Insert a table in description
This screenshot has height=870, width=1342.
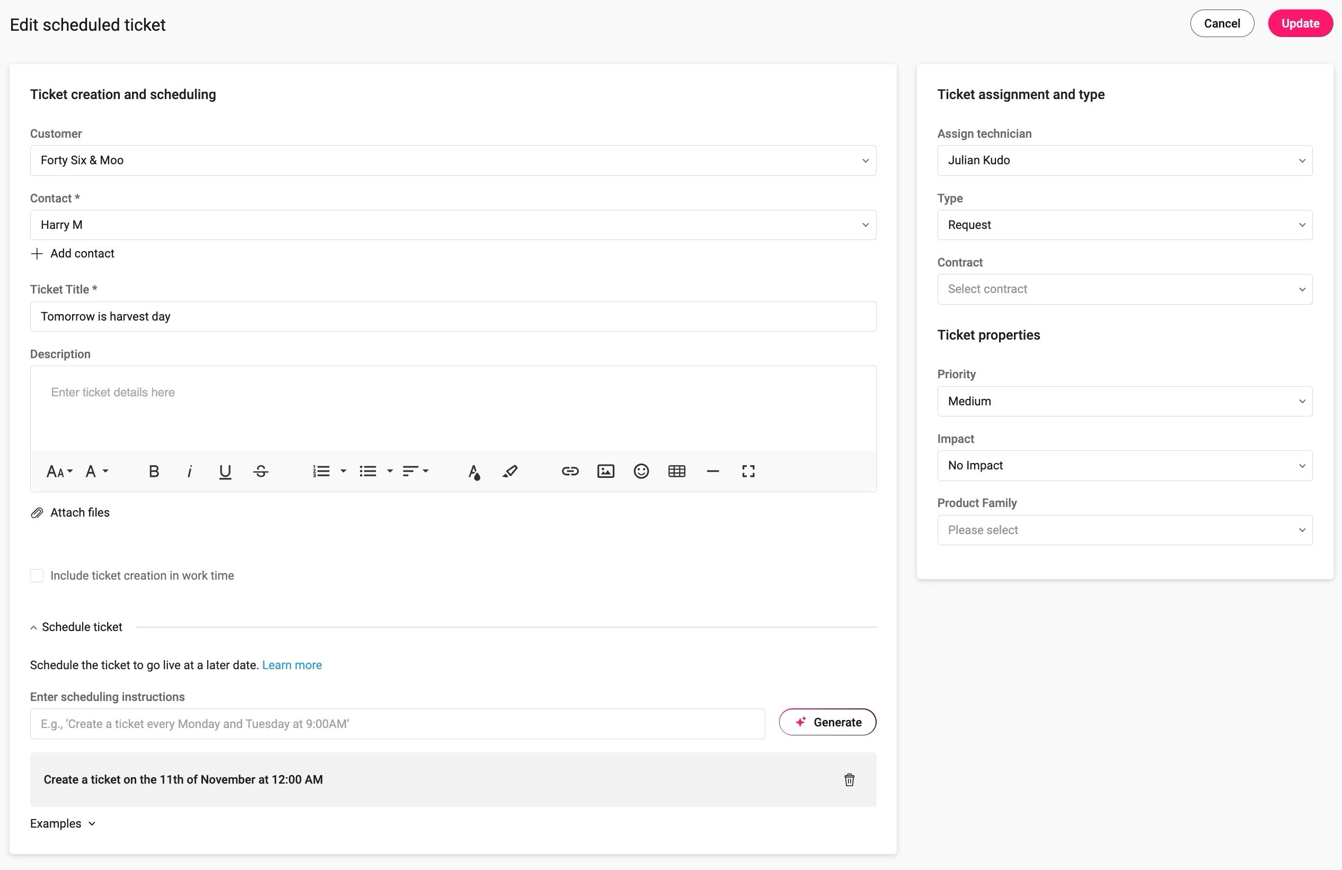point(677,472)
